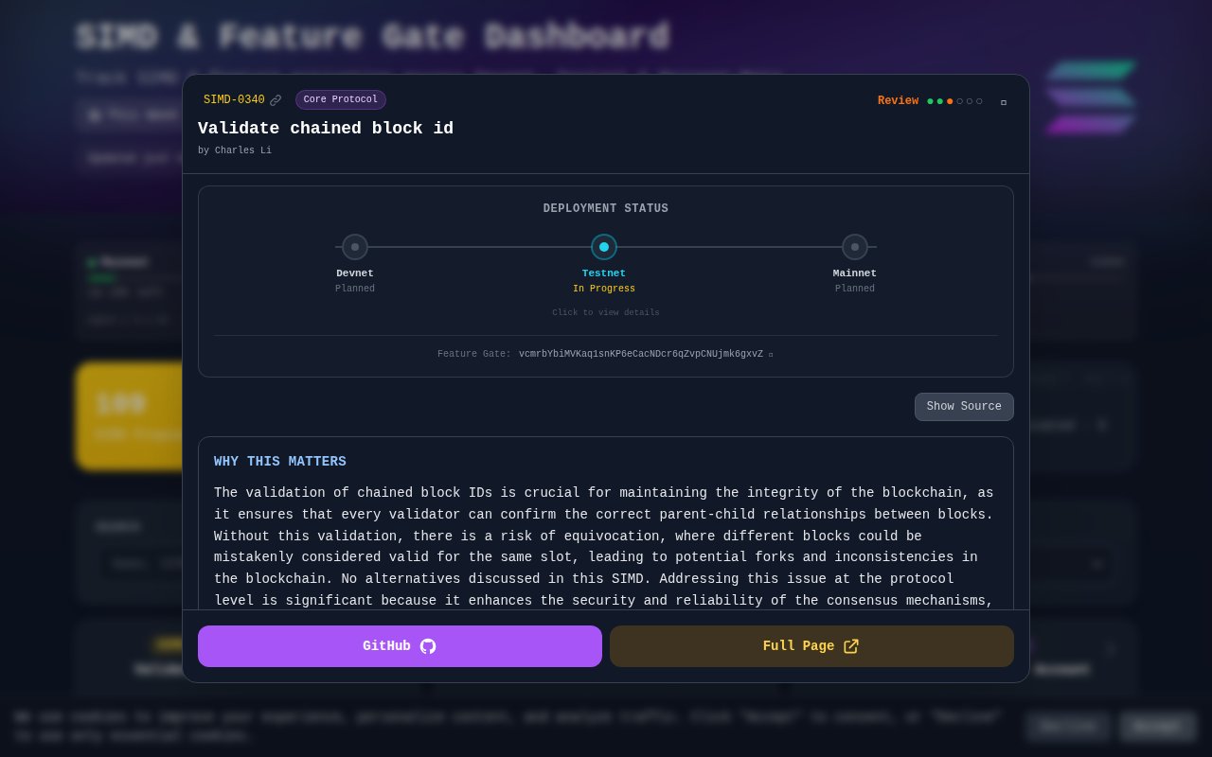
Task: Click the title "Validate chained block id"
Action: (326, 129)
